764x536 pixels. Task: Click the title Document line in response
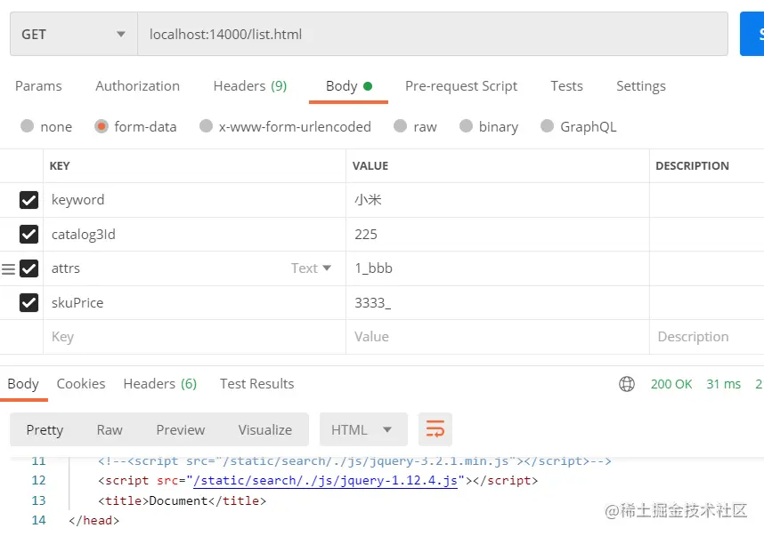tap(183, 501)
